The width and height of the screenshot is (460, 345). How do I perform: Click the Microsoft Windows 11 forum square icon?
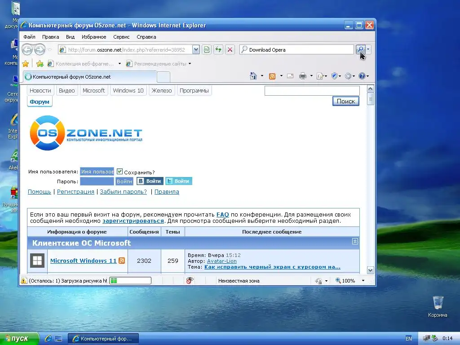point(37,261)
